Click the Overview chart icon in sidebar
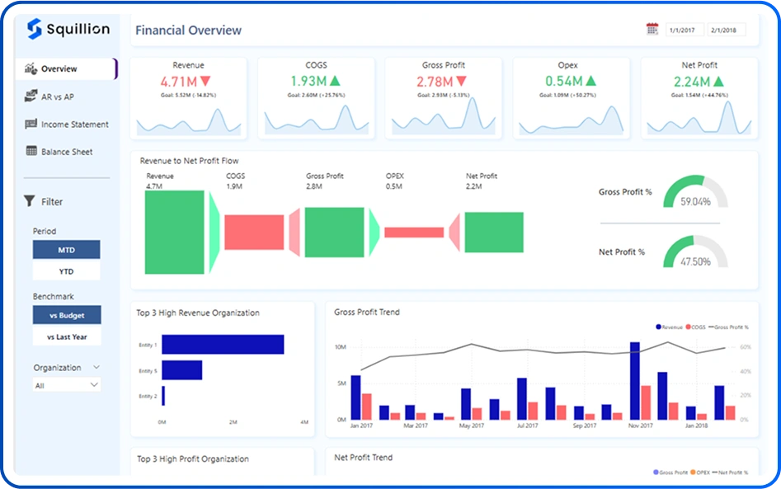781x489 pixels. coord(31,69)
